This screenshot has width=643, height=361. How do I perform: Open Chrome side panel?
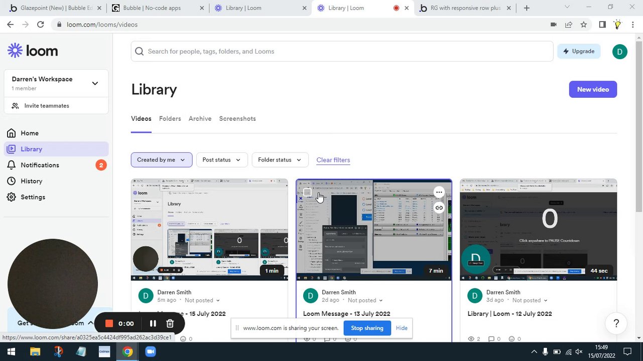602,25
